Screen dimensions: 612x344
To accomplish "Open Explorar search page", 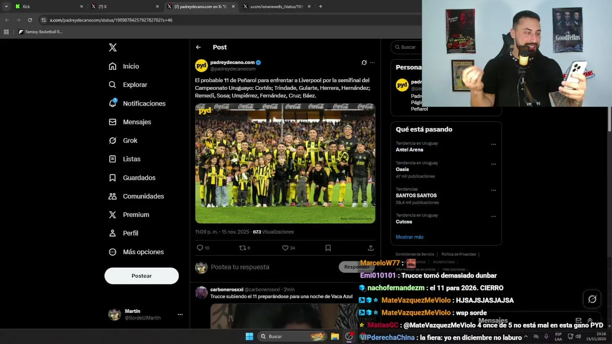I will 128,85.
